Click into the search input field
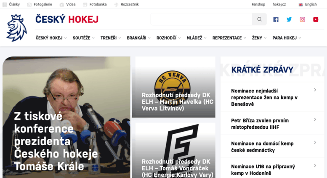Image resolution: width=327 pixels, height=178 pixels. coord(201,19)
